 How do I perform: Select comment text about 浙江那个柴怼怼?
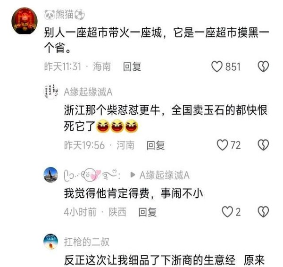tap(166, 118)
